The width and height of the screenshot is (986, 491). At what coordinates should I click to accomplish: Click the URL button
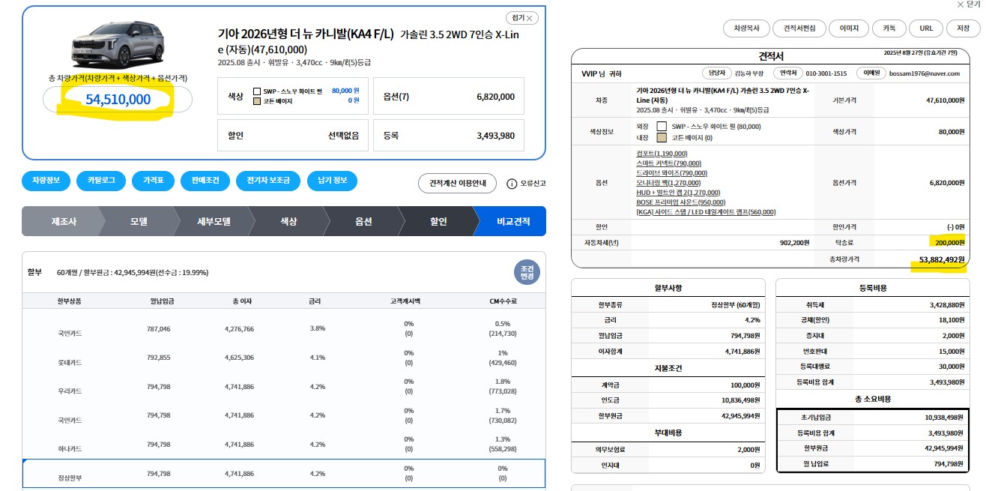(926, 28)
